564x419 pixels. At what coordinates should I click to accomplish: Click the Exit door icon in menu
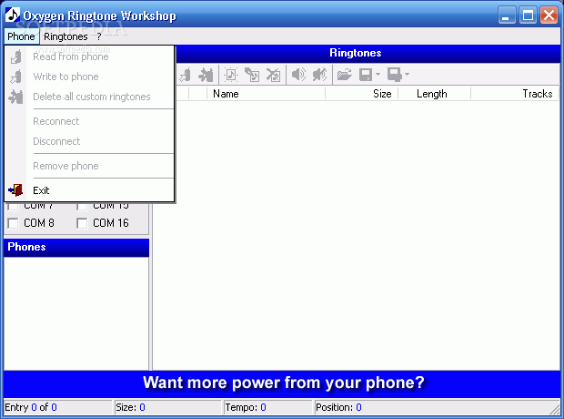pos(15,190)
